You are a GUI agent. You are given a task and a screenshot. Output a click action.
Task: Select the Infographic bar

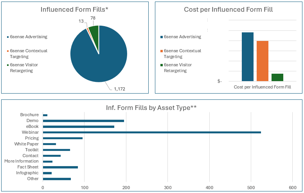tap(47, 173)
